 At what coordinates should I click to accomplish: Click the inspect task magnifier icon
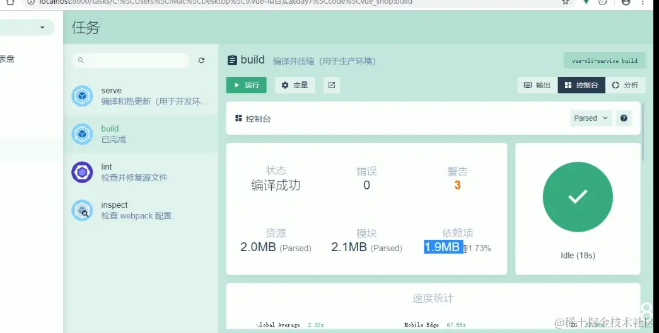coord(82,210)
